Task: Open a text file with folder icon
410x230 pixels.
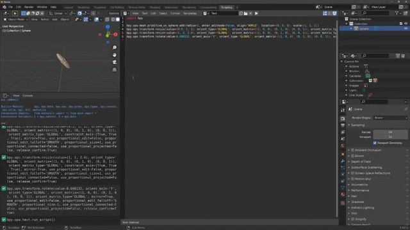Action: click(x=245, y=13)
